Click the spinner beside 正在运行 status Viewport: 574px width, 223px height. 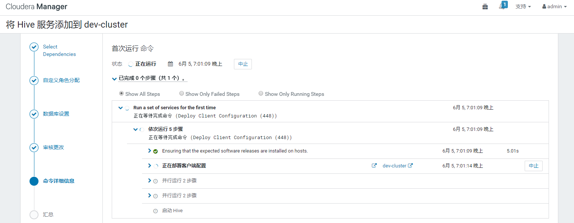[x=130, y=64]
